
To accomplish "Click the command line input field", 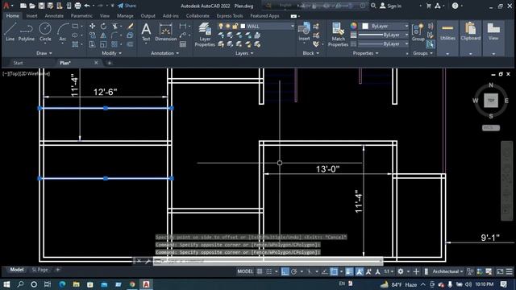I will tap(268, 261).
